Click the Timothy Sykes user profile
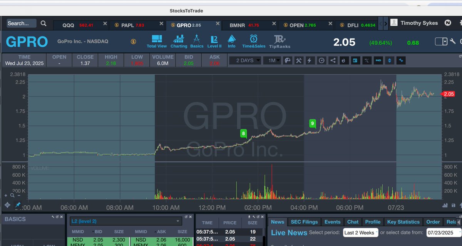The height and width of the screenshot is (246, 462). 414,23
